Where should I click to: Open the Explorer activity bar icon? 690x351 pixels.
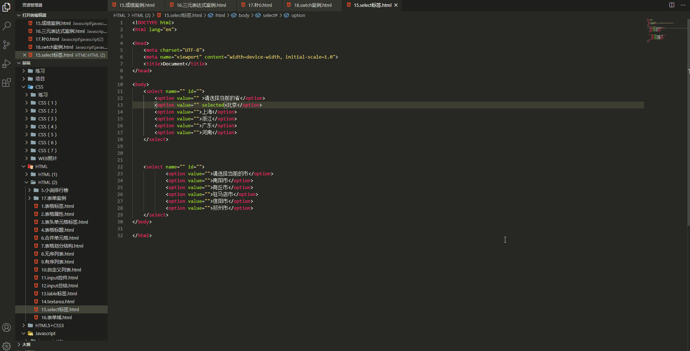pos(7,7)
